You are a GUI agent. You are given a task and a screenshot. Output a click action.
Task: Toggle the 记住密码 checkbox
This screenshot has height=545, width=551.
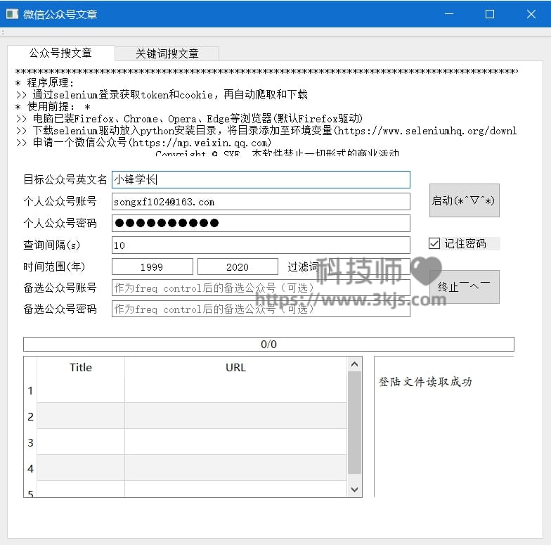pyautogui.click(x=434, y=243)
